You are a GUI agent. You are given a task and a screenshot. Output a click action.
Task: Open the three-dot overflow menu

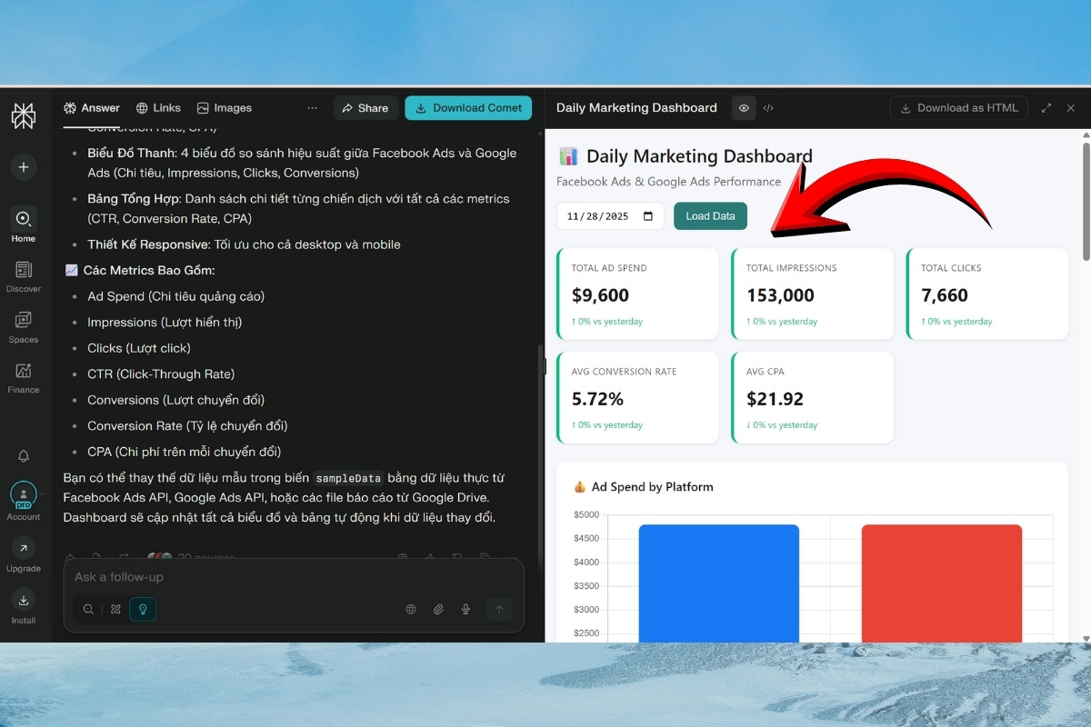pos(312,107)
